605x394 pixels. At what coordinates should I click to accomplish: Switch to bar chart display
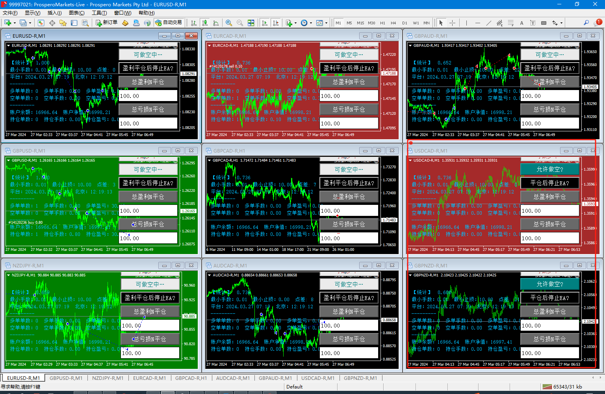coord(193,23)
